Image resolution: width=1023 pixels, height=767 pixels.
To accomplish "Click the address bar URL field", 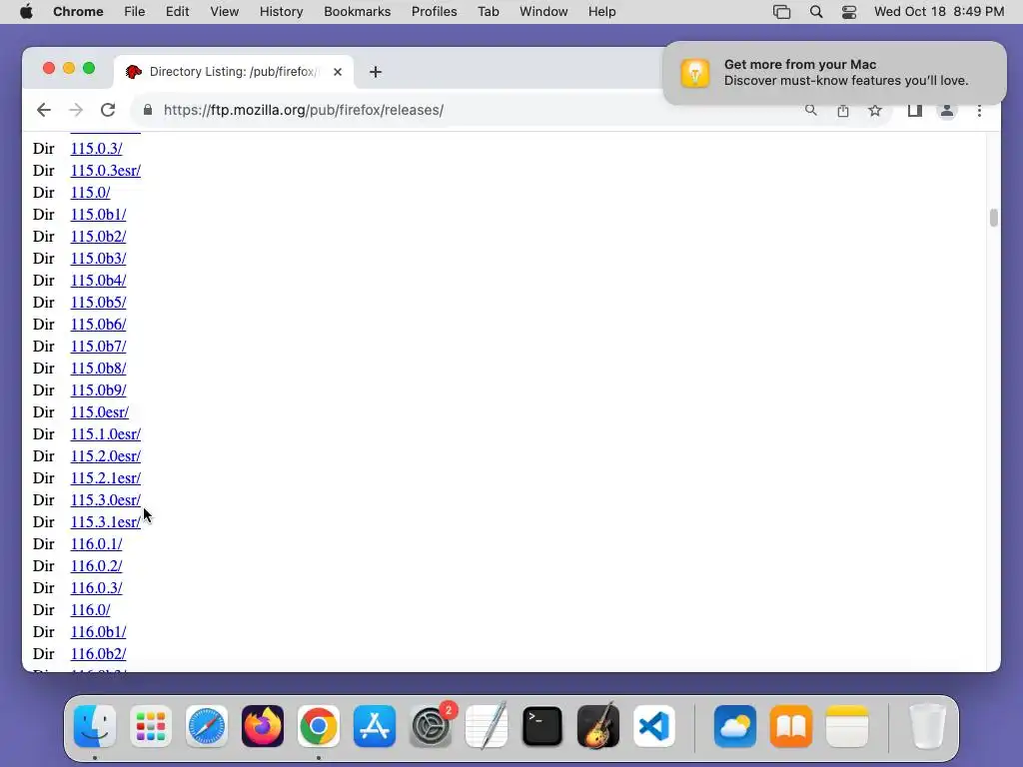I will [468, 110].
